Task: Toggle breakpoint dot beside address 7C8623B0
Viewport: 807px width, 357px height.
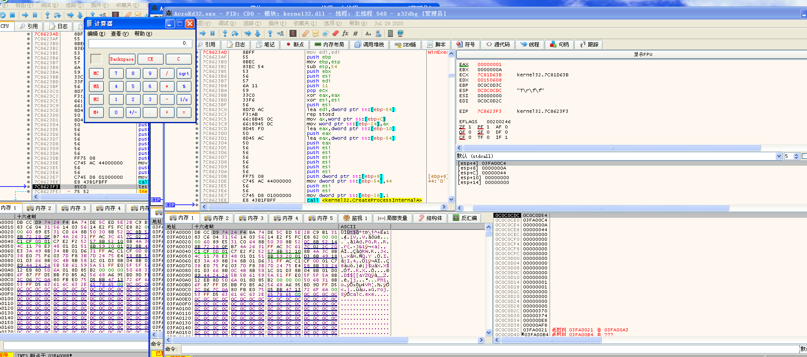Action: [198, 62]
